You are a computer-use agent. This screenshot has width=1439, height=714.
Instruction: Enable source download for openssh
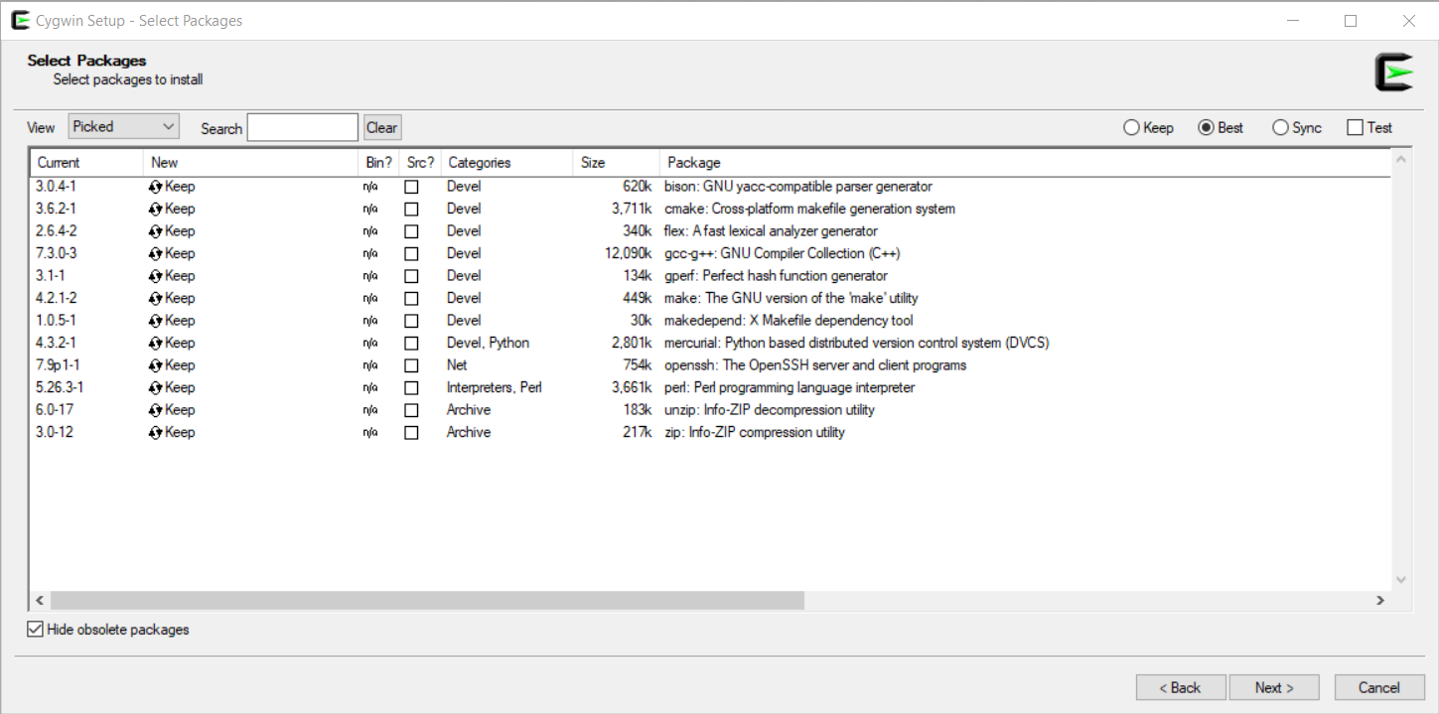click(x=411, y=365)
